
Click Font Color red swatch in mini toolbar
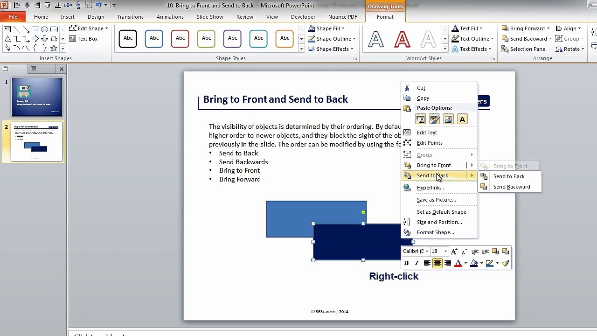pos(458,263)
